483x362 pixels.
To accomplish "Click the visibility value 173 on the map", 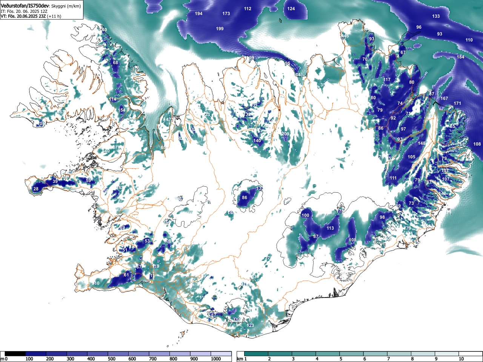I will [x=226, y=14].
